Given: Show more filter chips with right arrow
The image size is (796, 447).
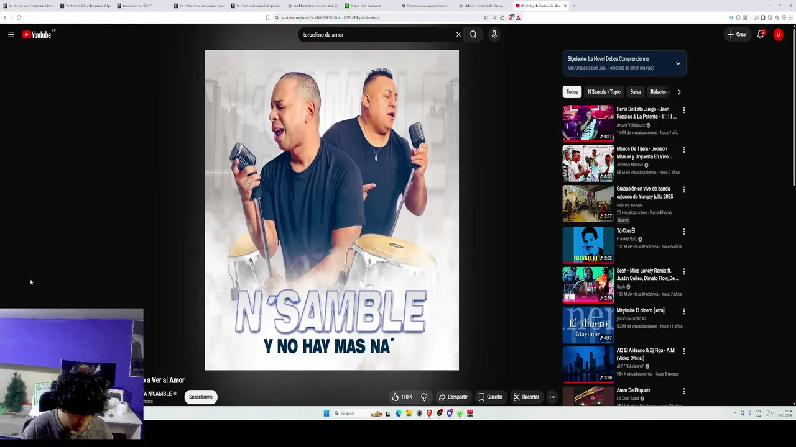Looking at the screenshot, I should pos(679,92).
